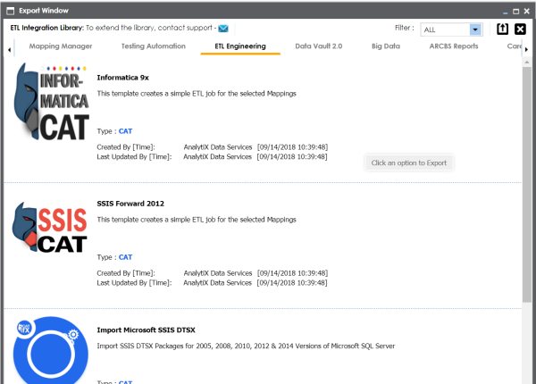Click the Export Window title bar icon
Screen dimensions: 536x384
(x=9, y=9)
